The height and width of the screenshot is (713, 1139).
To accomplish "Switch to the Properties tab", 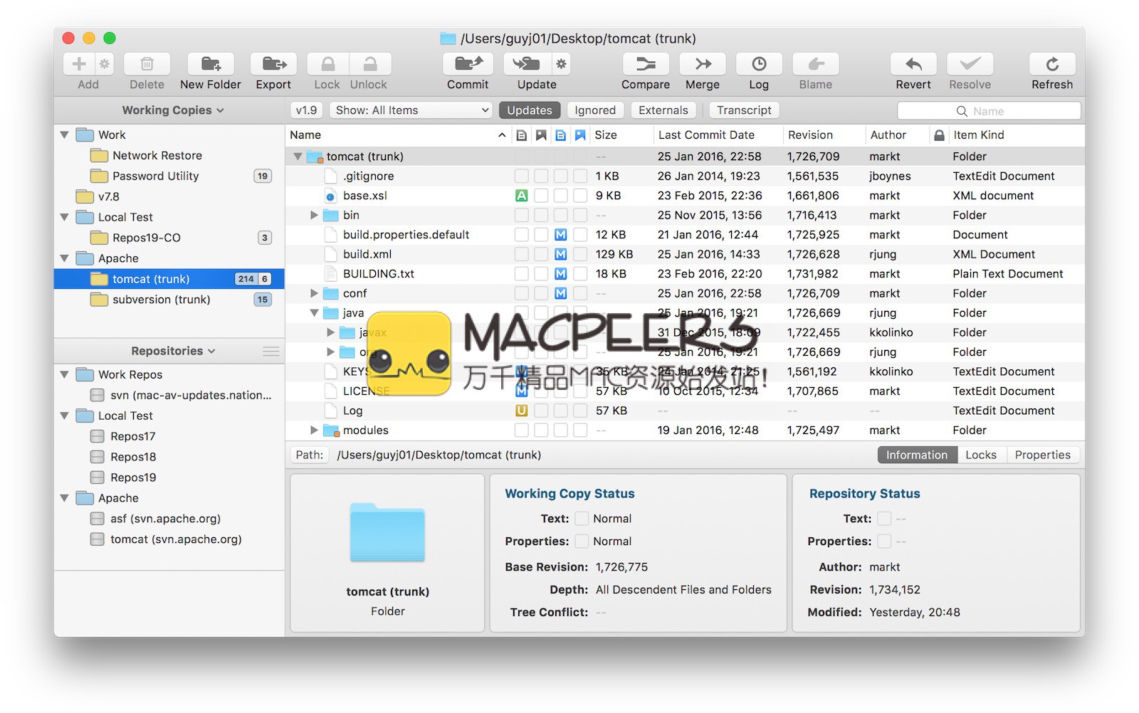I will [1042, 455].
